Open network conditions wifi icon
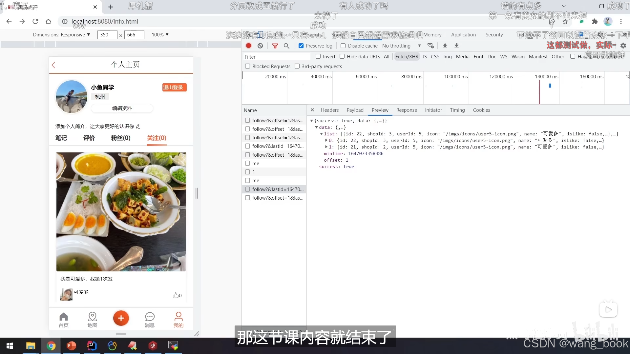 [430, 46]
